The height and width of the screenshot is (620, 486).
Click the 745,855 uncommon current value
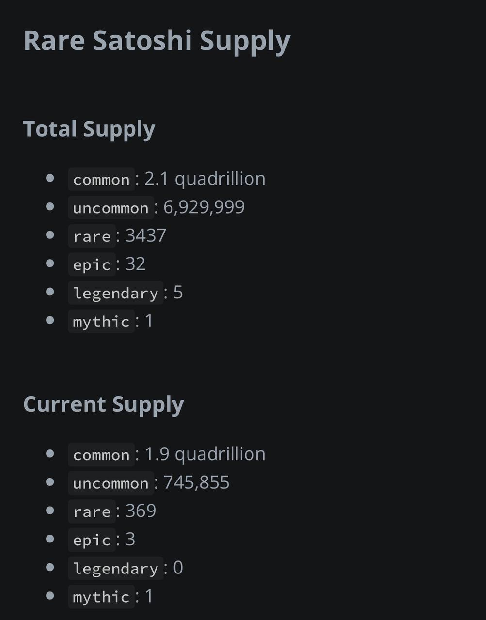click(196, 482)
